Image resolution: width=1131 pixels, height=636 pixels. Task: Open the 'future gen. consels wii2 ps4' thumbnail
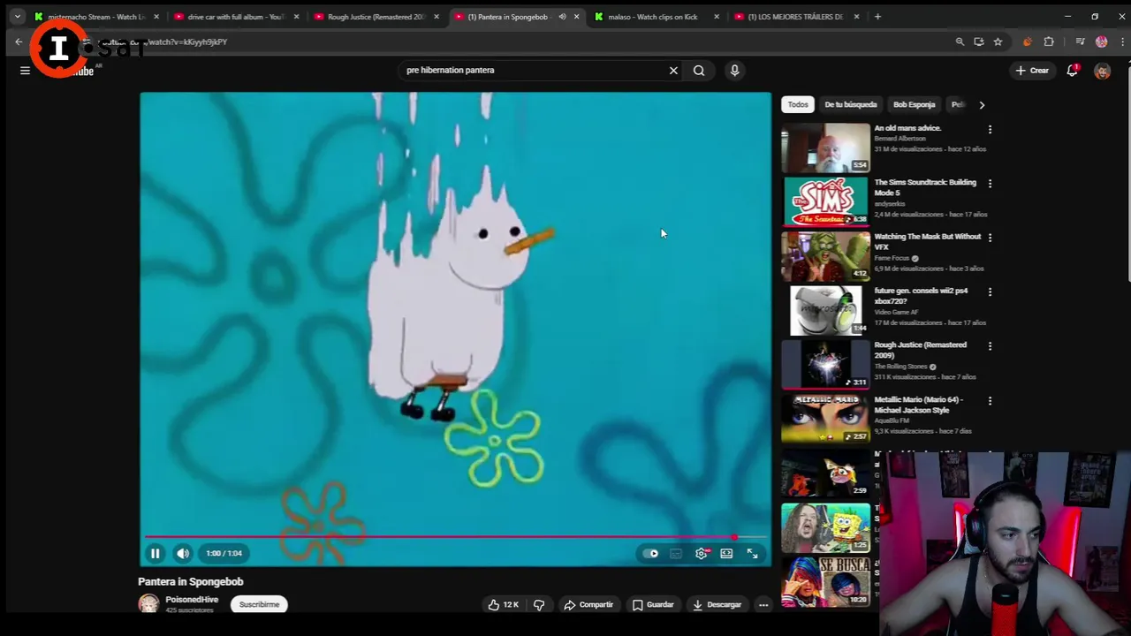tap(825, 310)
